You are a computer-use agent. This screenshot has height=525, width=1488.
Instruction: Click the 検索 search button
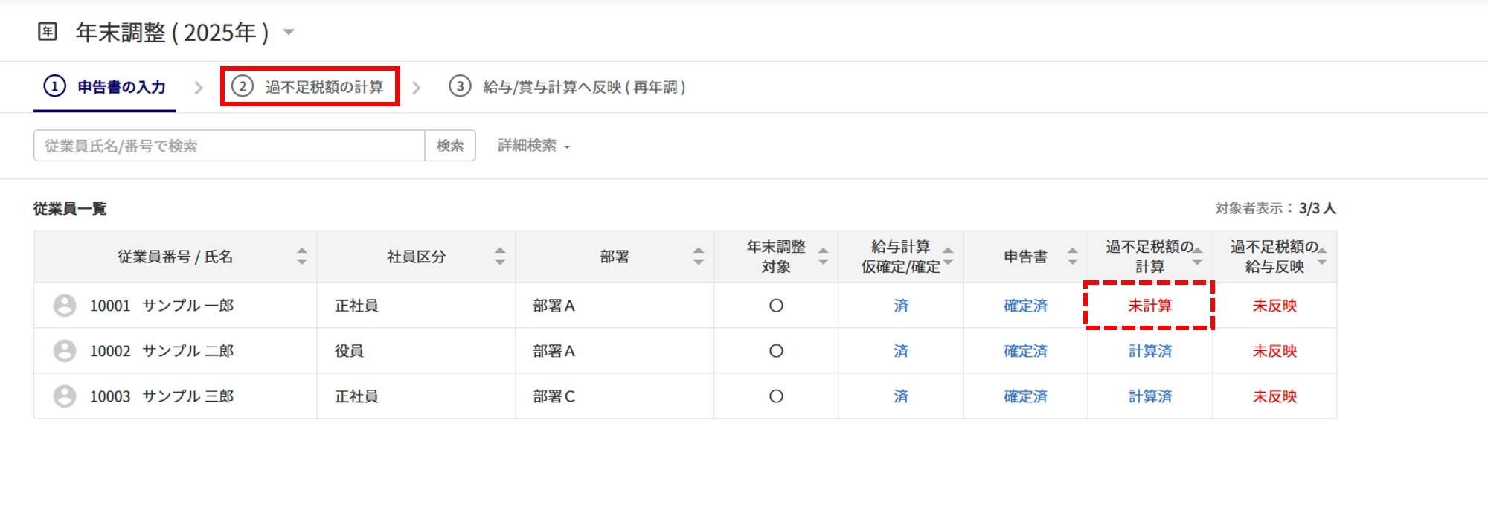pos(450,146)
